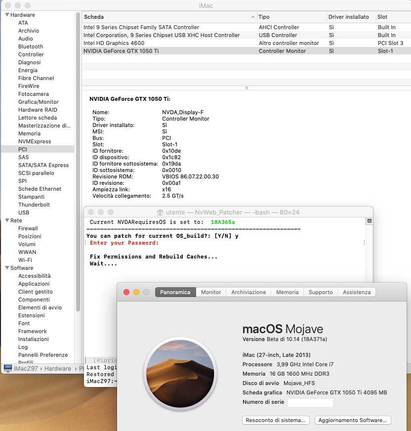Click the macOS Mojave logo image

pos(180,374)
